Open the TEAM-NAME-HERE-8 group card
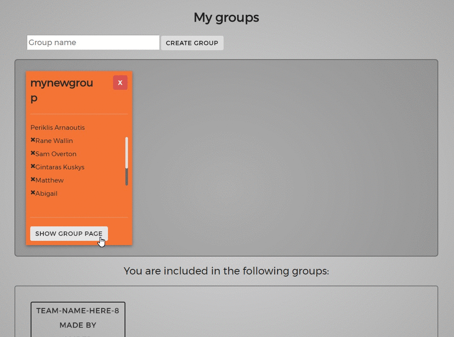Image resolution: width=454 pixels, height=337 pixels. pos(78,319)
